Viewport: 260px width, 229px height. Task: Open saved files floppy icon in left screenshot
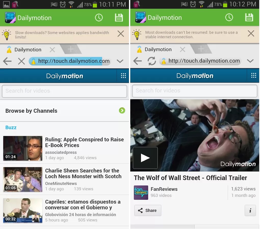pyautogui.click(x=119, y=18)
